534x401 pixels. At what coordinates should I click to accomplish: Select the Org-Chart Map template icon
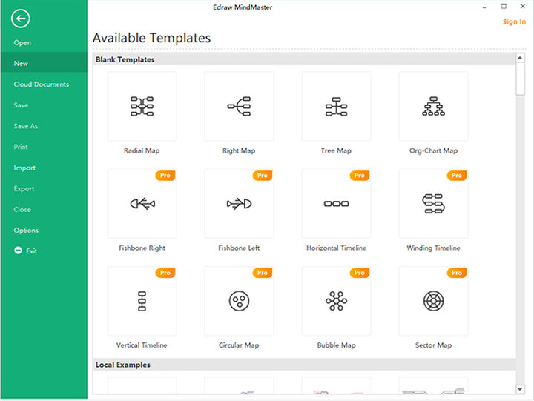point(433,107)
